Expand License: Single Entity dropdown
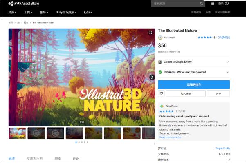The width and height of the screenshot is (247, 164). click(194, 62)
